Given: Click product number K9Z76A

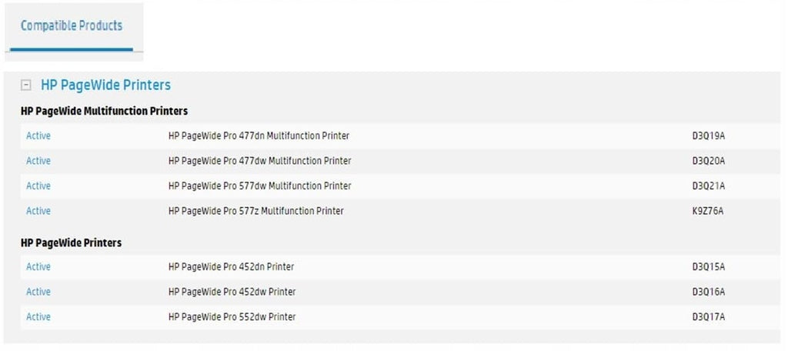Looking at the screenshot, I should tap(708, 211).
